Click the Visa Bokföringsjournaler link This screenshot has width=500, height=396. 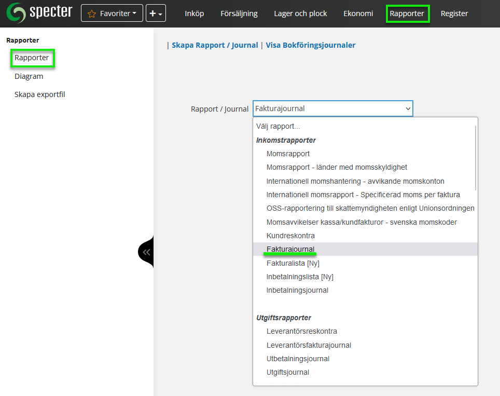[311, 45]
